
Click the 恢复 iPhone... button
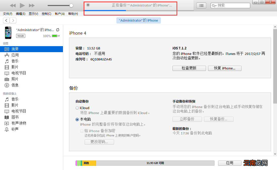225,68
